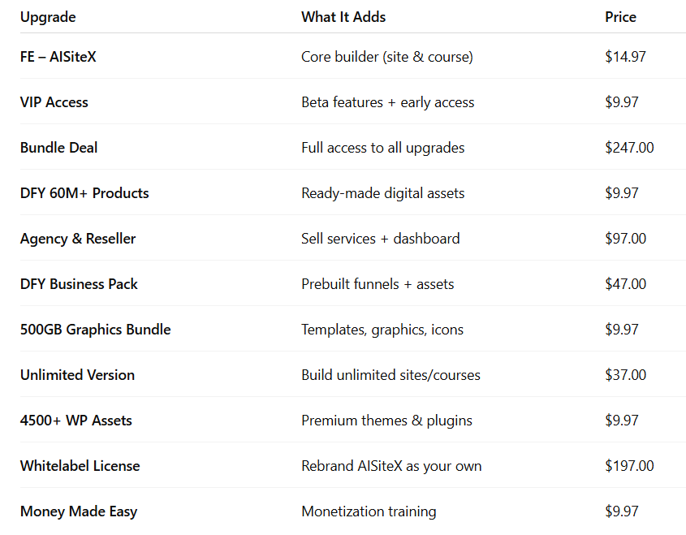Click the What It Adds column header
Image resolution: width=686 pixels, height=535 pixels.
343,17
